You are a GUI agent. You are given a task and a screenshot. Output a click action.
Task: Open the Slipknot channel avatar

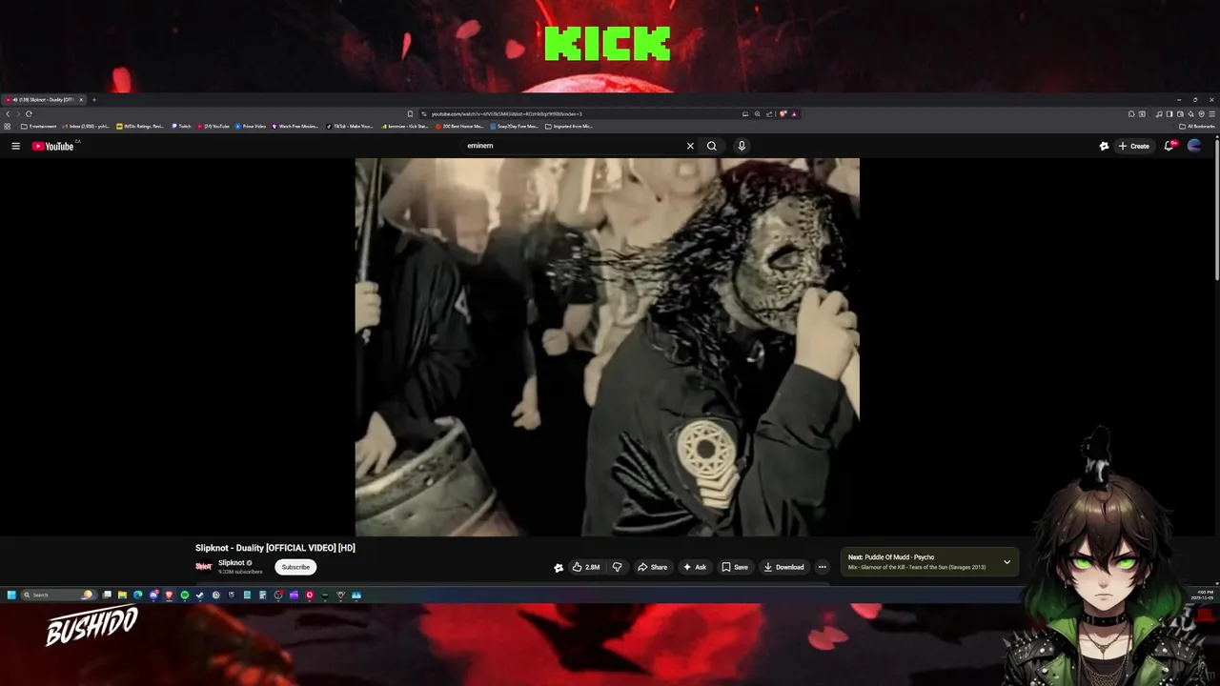point(204,566)
